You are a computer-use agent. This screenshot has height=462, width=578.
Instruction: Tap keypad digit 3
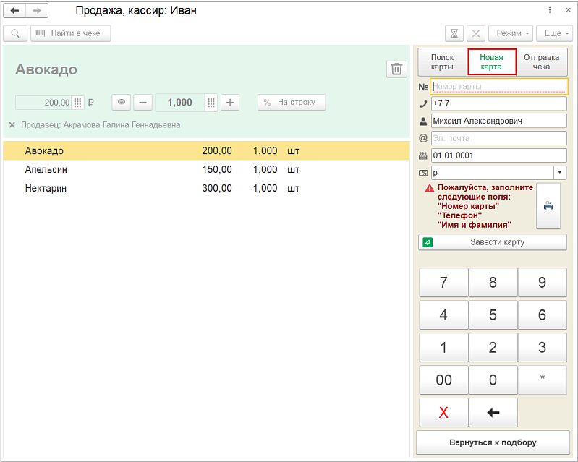click(543, 348)
